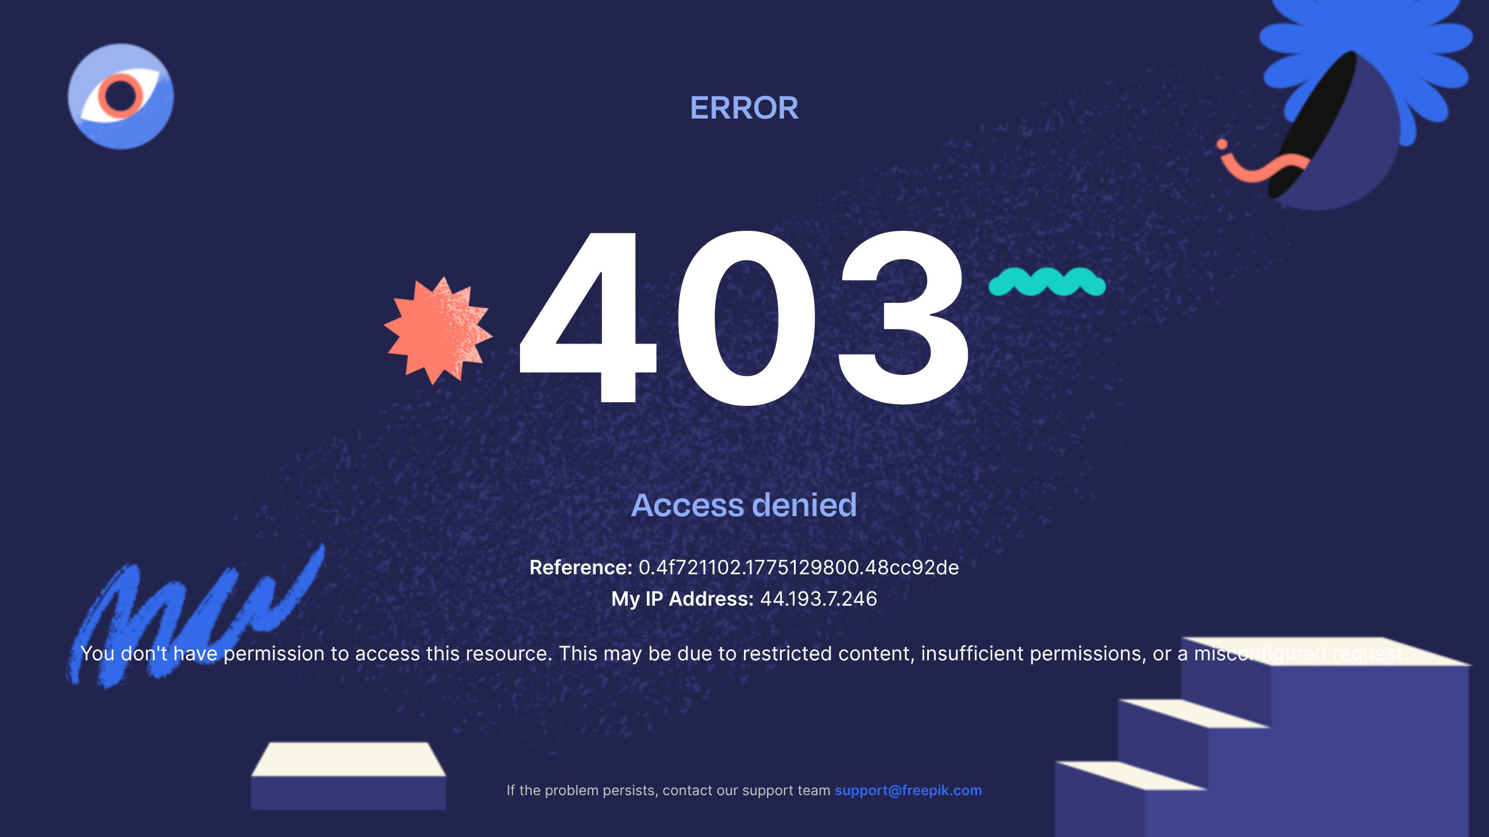Click the Access denied heading
The height and width of the screenshot is (837, 1489).
coord(744,505)
